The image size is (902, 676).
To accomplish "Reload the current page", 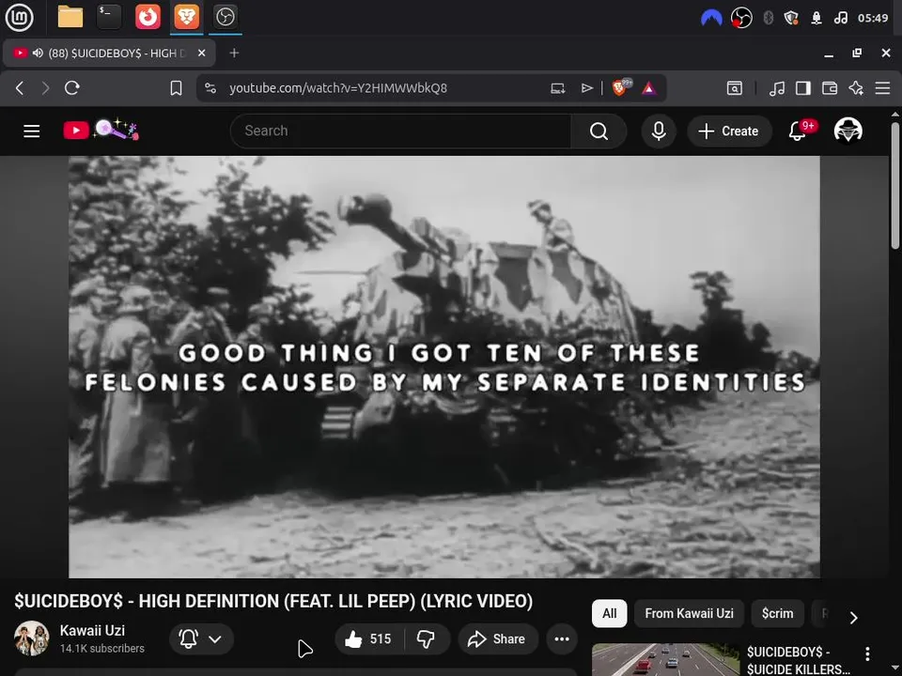I will (72, 88).
